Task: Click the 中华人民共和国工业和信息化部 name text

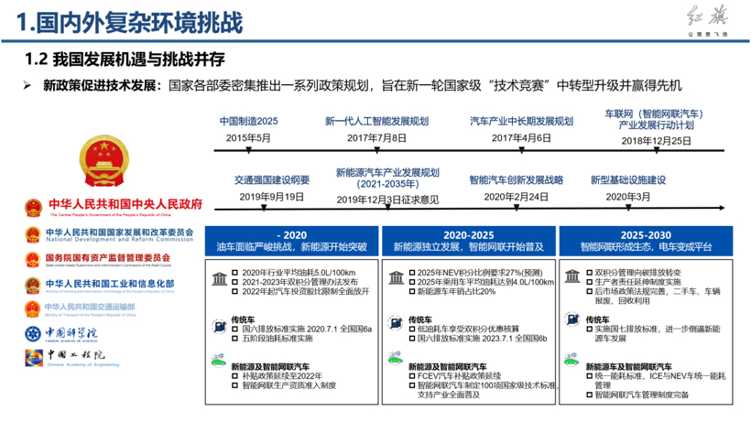Action: point(110,284)
